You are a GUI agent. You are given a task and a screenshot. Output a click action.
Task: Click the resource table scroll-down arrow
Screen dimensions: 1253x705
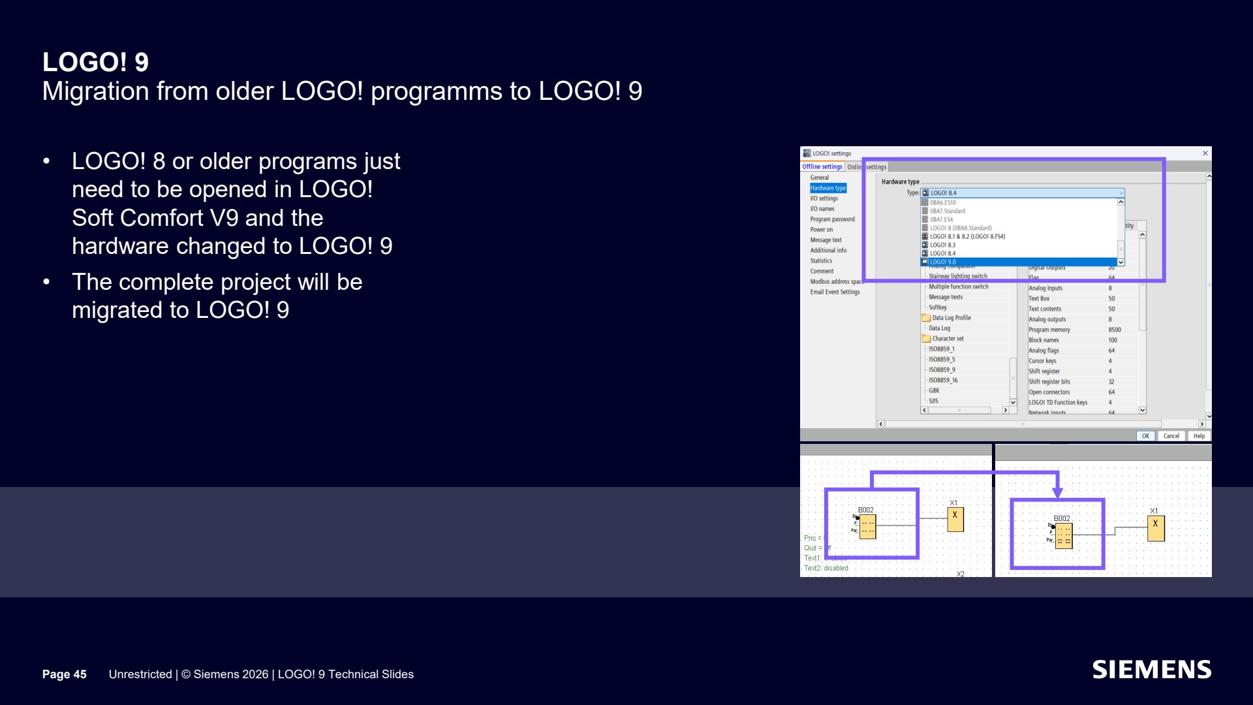pyautogui.click(x=1143, y=411)
